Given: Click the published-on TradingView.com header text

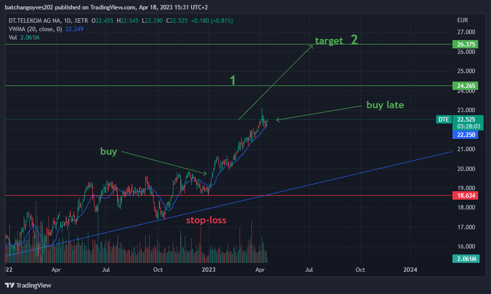Looking at the screenshot, I should tap(107, 7).
